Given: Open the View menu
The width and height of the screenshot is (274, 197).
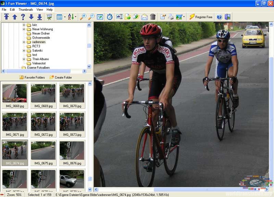Looking at the screenshot, I should pyautogui.click(x=40, y=10).
